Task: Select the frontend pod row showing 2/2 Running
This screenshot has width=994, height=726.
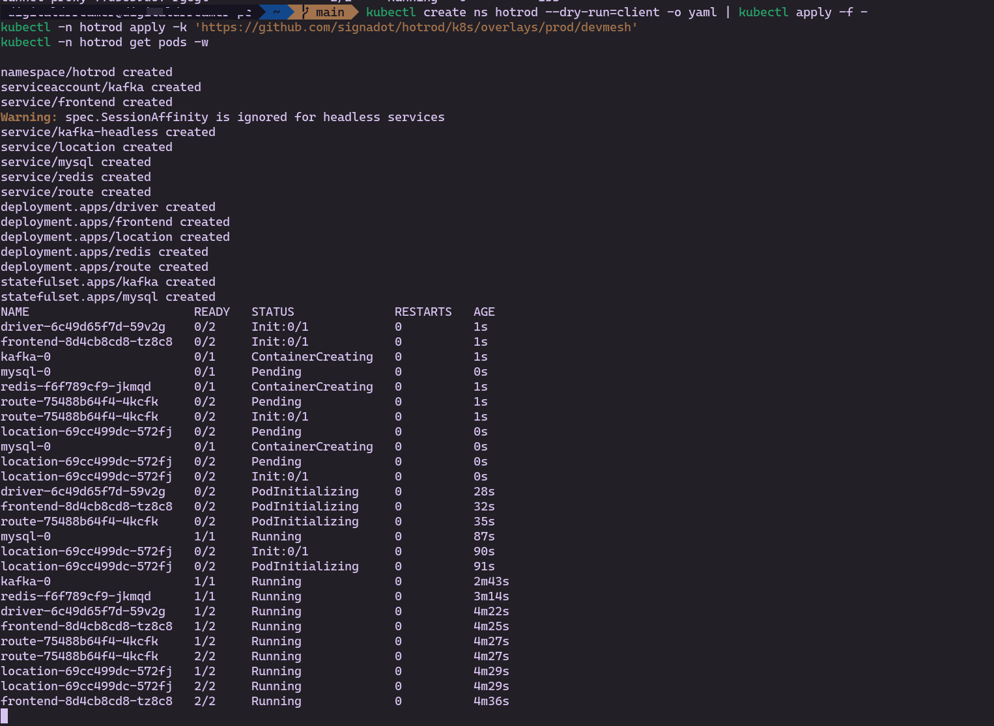Action: tap(87, 701)
